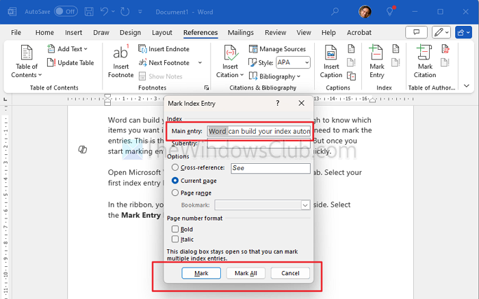Open the Footnotes dialog launcher

coord(207,88)
